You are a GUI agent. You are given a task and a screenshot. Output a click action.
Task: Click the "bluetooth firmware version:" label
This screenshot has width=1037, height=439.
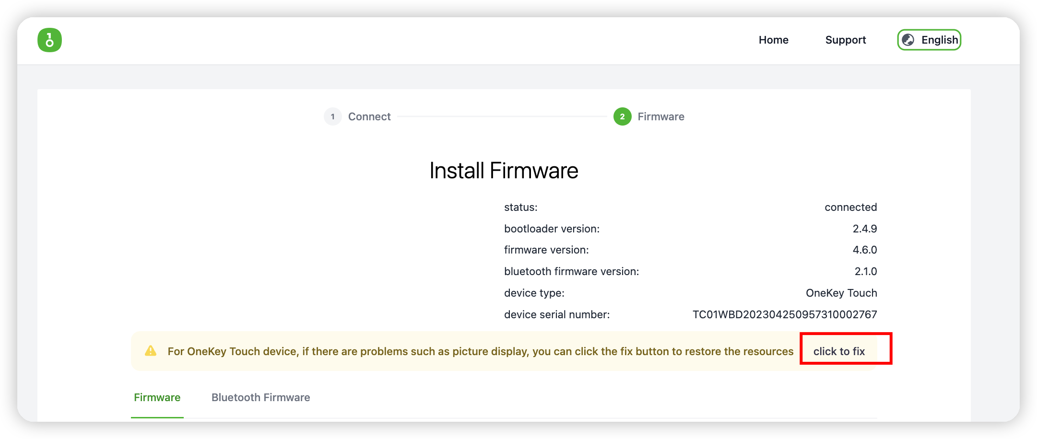(571, 271)
